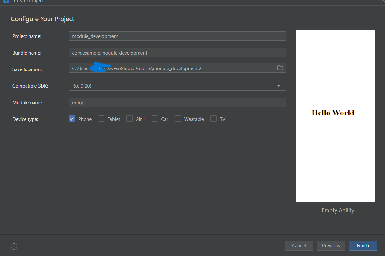The width and height of the screenshot is (385, 256).
Task: Click the Empty Ability template label
Action: pyautogui.click(x=338, y=210)
